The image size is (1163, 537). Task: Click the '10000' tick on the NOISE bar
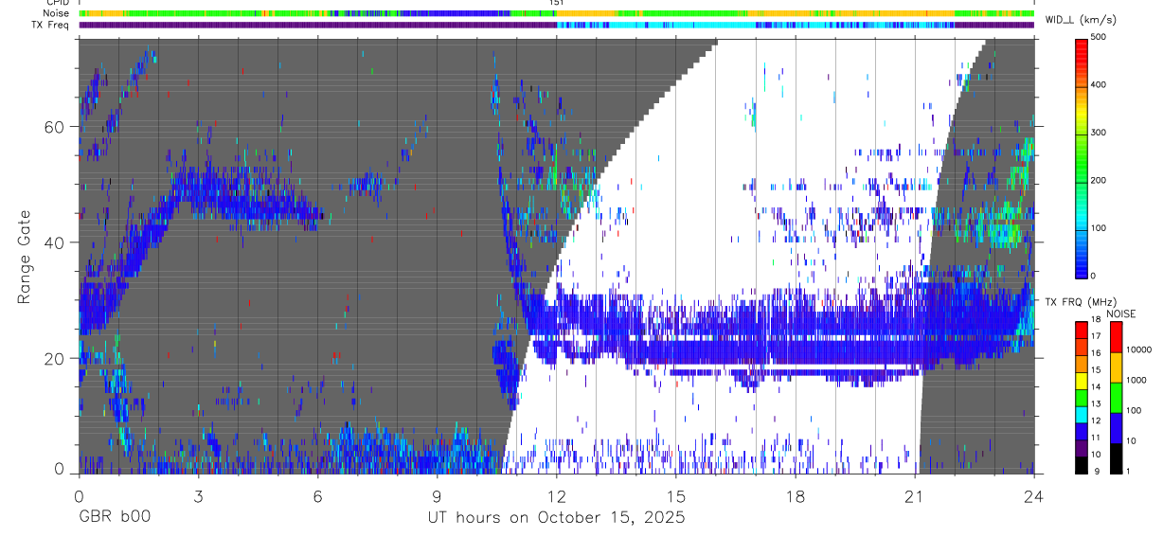tap(1138, 349)
